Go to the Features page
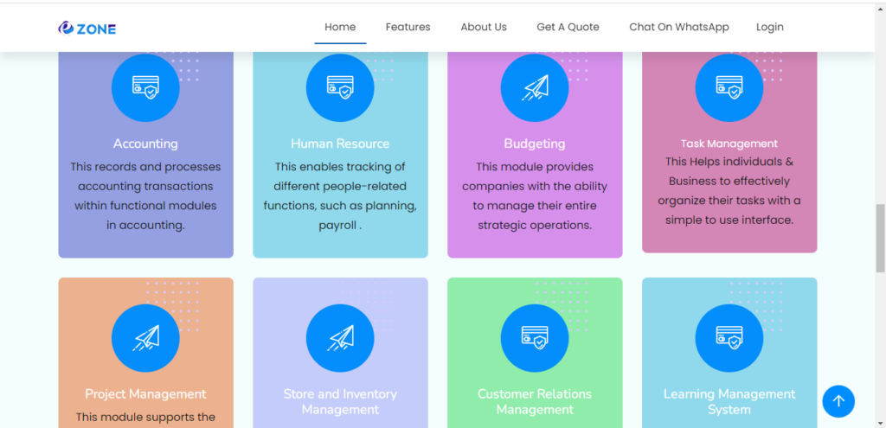This screenshot has height=428, width=886. pos(408,27)
